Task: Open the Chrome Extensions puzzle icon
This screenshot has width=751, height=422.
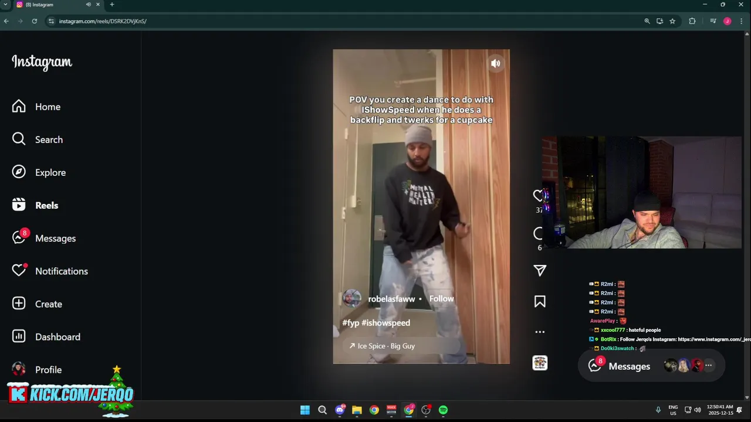Action: [692, 21]
